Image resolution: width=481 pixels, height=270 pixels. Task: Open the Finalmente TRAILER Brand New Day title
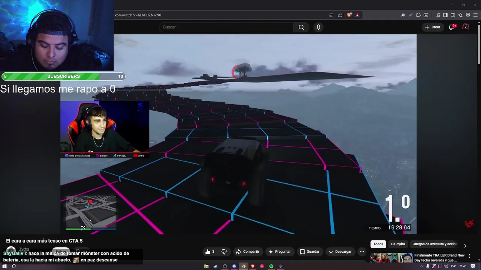point(439,258)
